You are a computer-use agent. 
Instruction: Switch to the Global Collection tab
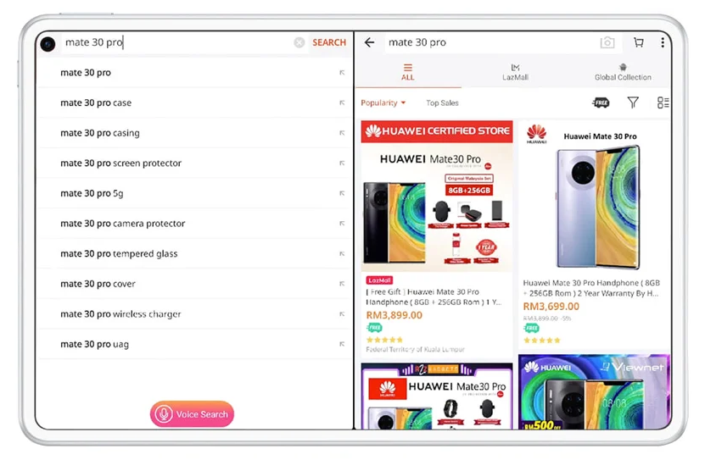pos(623,72)
